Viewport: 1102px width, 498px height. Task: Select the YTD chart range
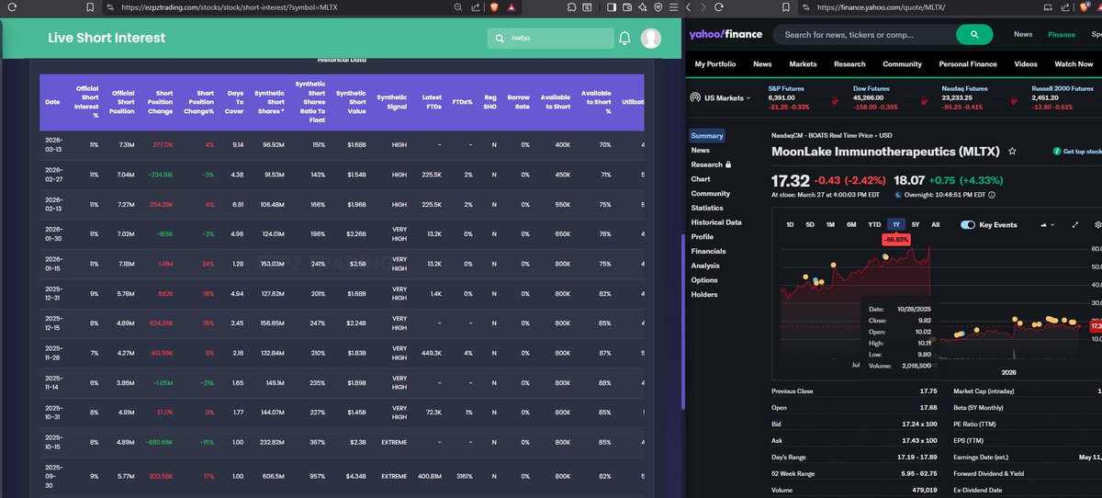click(x=874, y=224)
